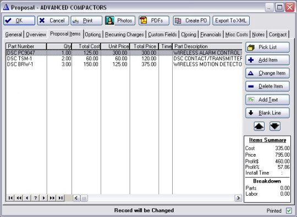Viewport: 297px width, 217px height.
Task: Click page-back double arrow navigation icon
Action: point(19,198)
